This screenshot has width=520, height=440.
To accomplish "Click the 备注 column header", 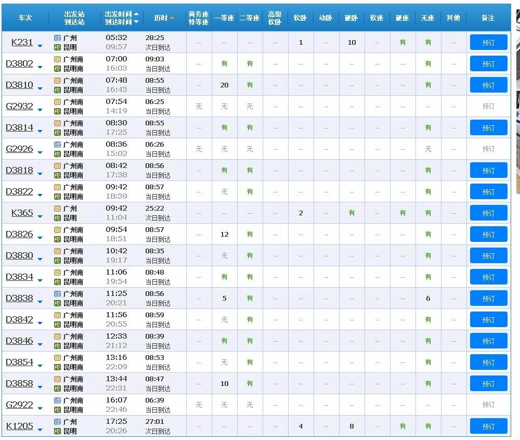I will (487, 17).
